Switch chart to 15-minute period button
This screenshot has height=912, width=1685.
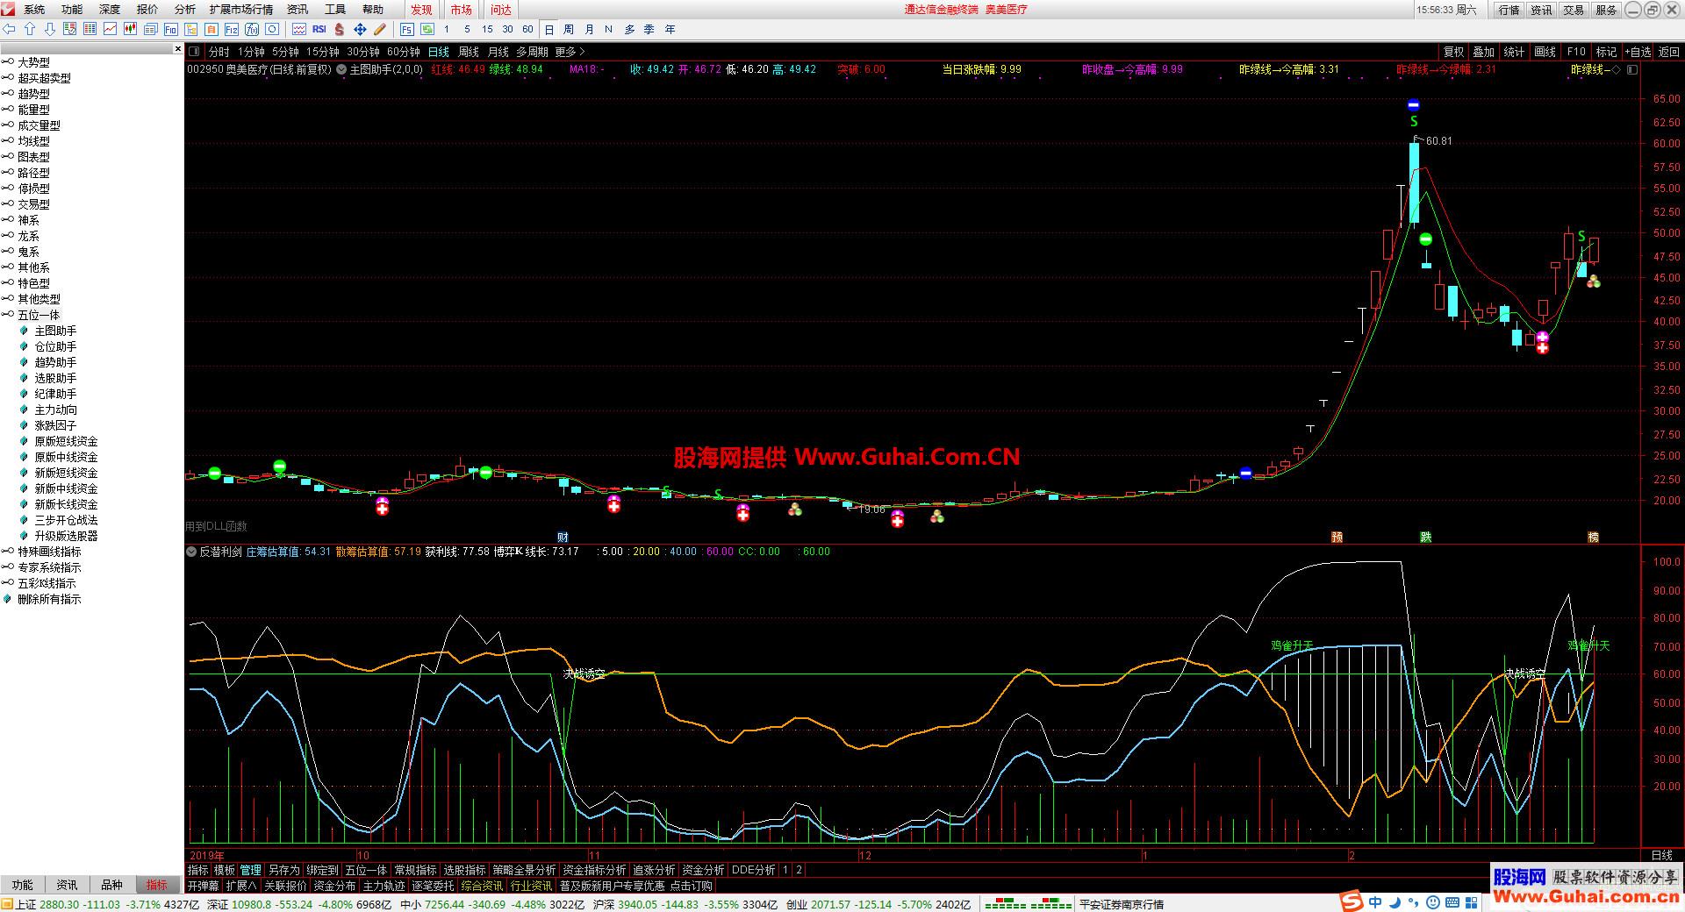487,29
